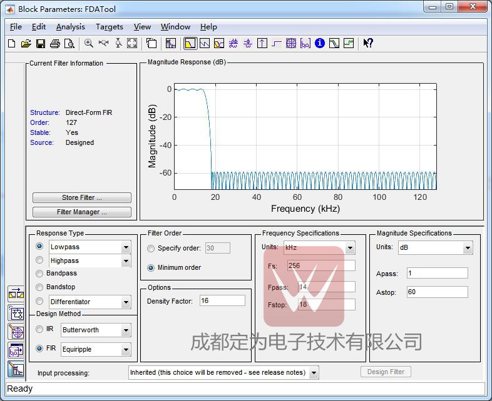Click the Full View zoom reset icon

click(132, 43)
